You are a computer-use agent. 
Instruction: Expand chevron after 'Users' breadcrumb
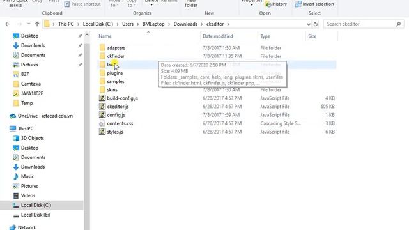[138, 24]
